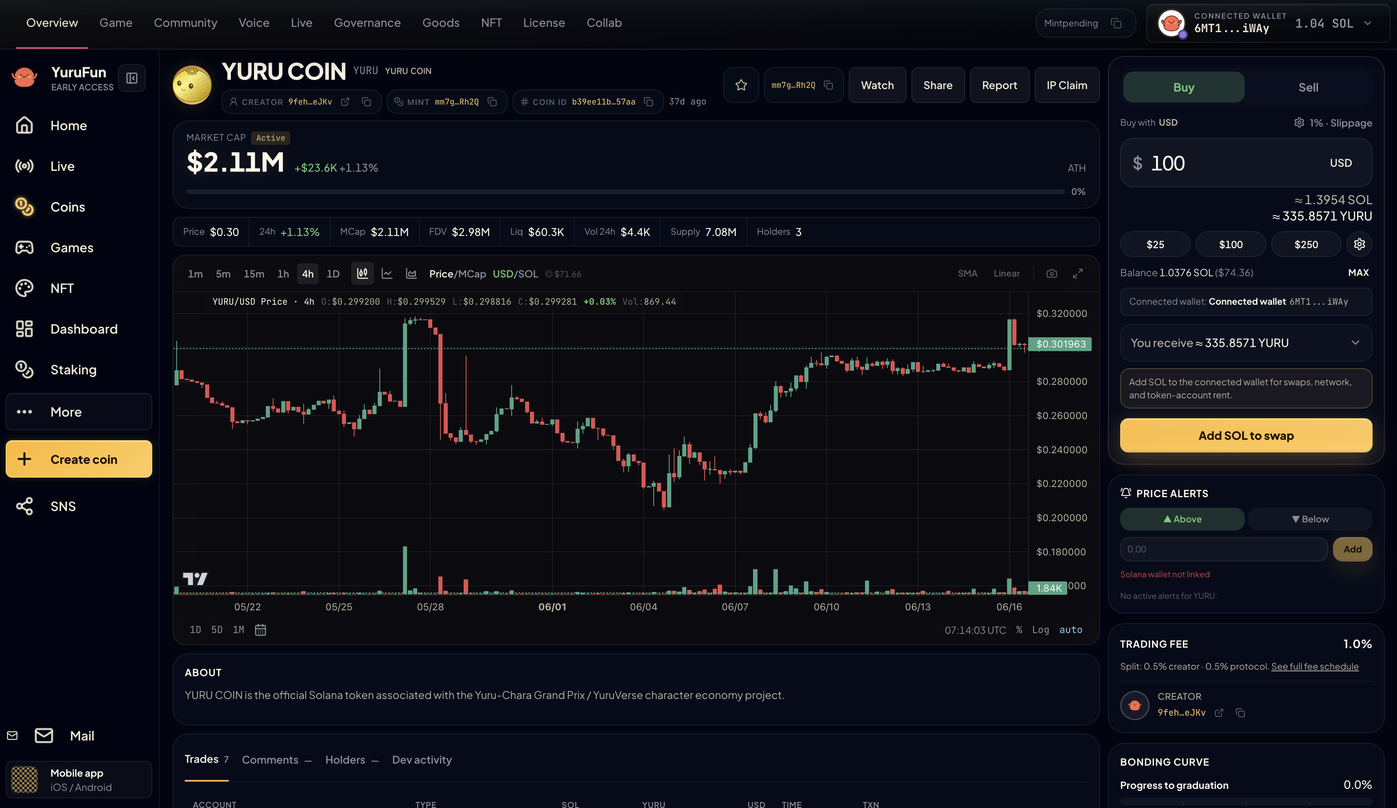Screen dimensions: 1397x808
Task: Toggle percent scale on chart
Action: pyautogui.click(x=1019, y=630)
